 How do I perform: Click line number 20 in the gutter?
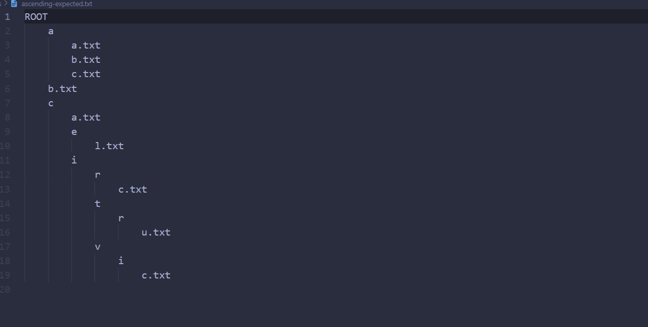point(6,290)
